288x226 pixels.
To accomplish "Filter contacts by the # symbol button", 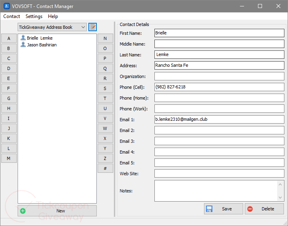I will tap(105, 168).
